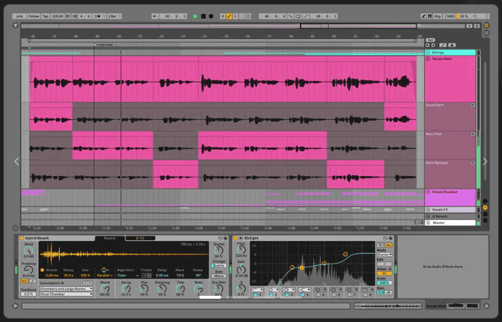Switch to Arrangement view using the orange lines icon
This screenshot has width=502, height=322.
[486, 25]
